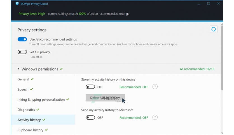Maximize the BCWipe Privacy Guard window
234x135 pixels.
(x=209, y=4)
